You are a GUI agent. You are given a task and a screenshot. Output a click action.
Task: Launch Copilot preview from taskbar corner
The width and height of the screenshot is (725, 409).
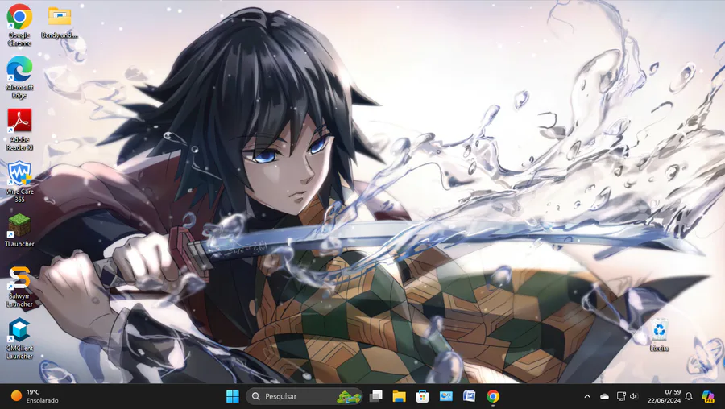point(707,396)
